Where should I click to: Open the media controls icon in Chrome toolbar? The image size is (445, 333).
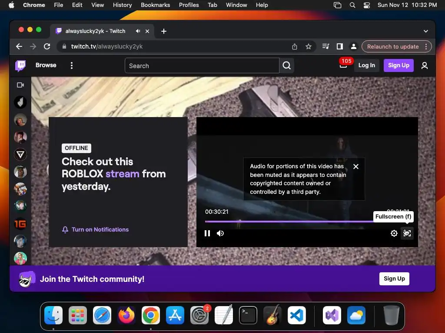point(325,46)
